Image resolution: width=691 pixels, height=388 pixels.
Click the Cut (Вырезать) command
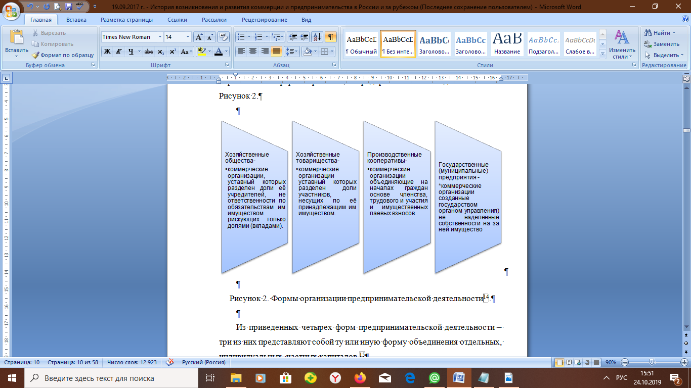[x=49, y=33]
